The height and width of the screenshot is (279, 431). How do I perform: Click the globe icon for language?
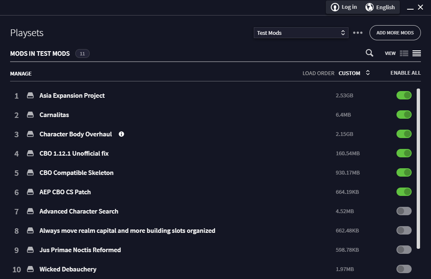[x=370, y=7]
